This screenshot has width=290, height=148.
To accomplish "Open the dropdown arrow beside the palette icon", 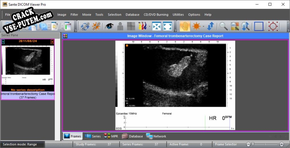I will (149, 26).
